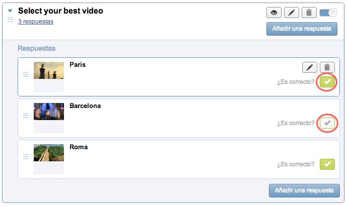Edit the Paris answer pencil icon

(x=310, y=67)
